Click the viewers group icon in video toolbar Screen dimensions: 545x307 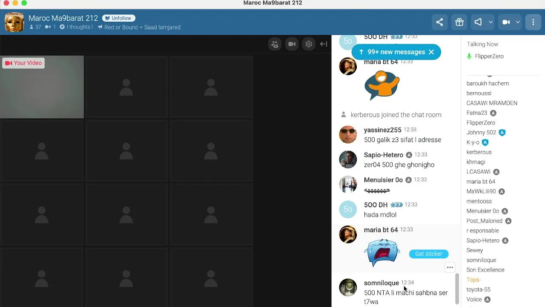(x=275, y=44)
